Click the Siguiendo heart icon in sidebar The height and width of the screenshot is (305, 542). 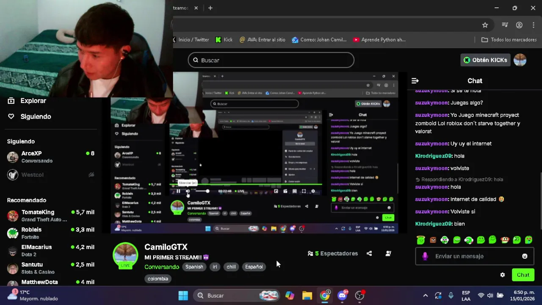pyautogui.click(x=11, y=116)
